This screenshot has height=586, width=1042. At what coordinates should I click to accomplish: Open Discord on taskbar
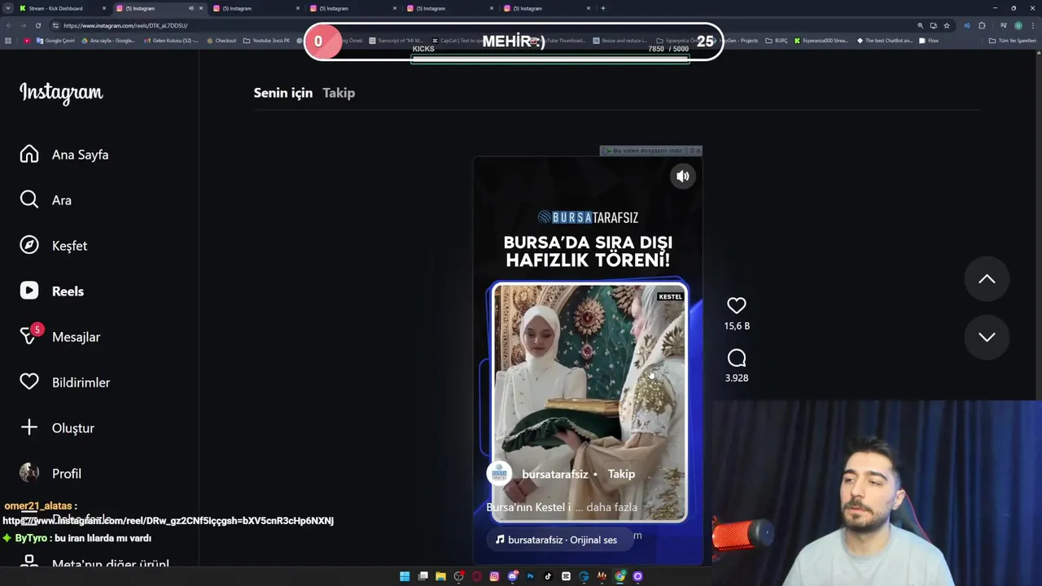tap(513, 576)
